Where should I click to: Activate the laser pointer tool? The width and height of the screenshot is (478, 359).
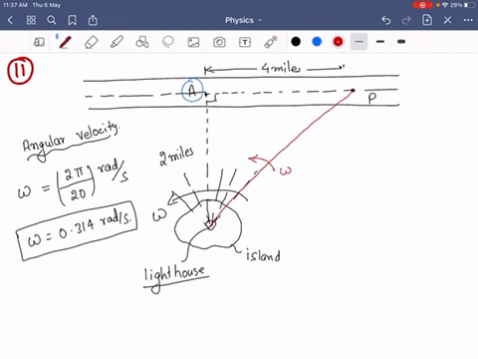click(x=271, y=42)
